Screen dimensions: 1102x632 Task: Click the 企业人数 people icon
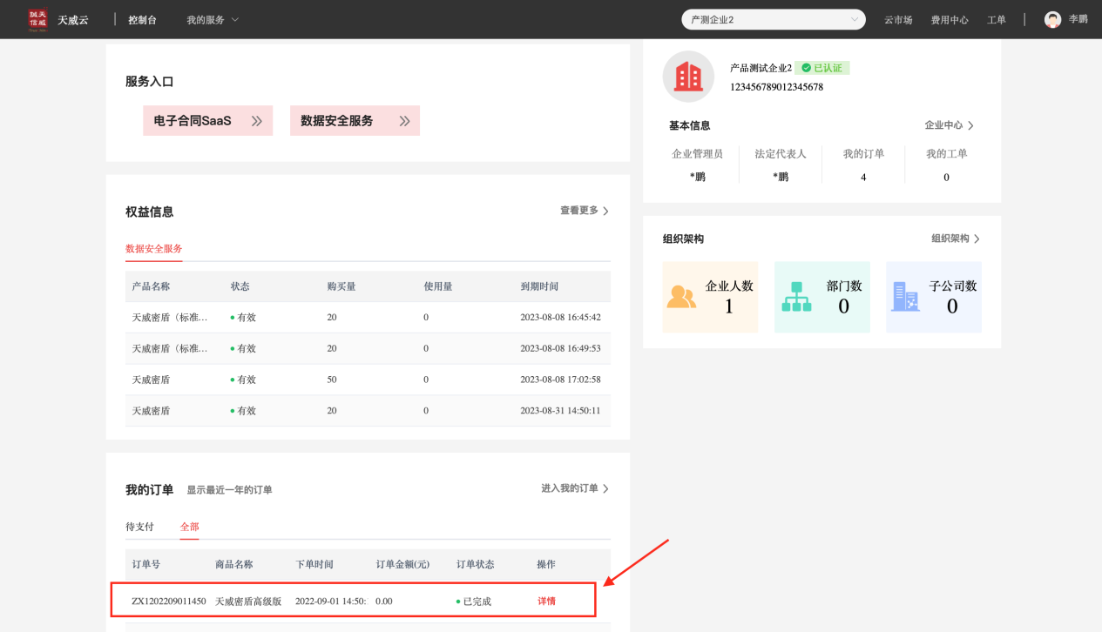(682, 297)
